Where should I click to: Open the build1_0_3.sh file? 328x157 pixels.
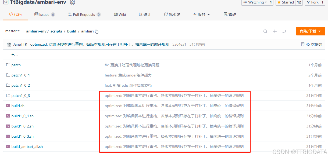point(23,136)
